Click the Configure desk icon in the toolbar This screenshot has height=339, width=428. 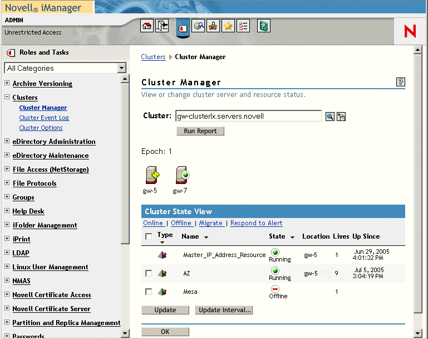coord(213,26)
